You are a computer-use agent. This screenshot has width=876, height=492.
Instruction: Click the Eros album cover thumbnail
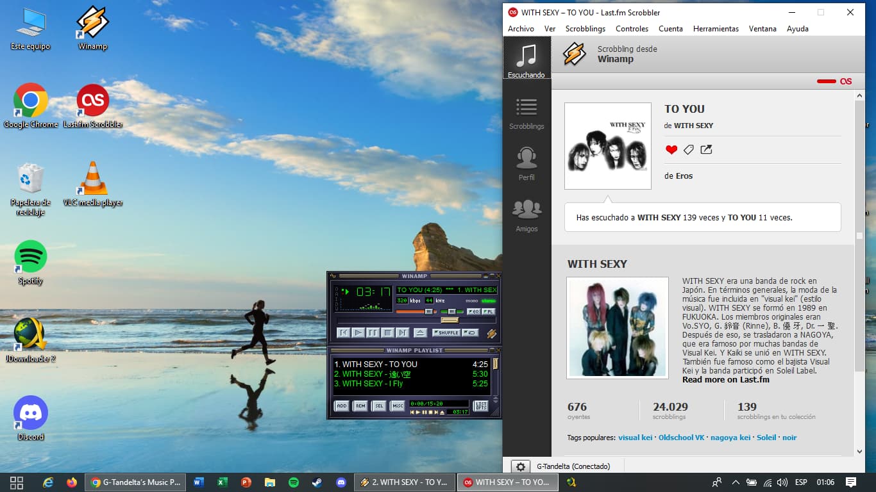coord(608,146)
